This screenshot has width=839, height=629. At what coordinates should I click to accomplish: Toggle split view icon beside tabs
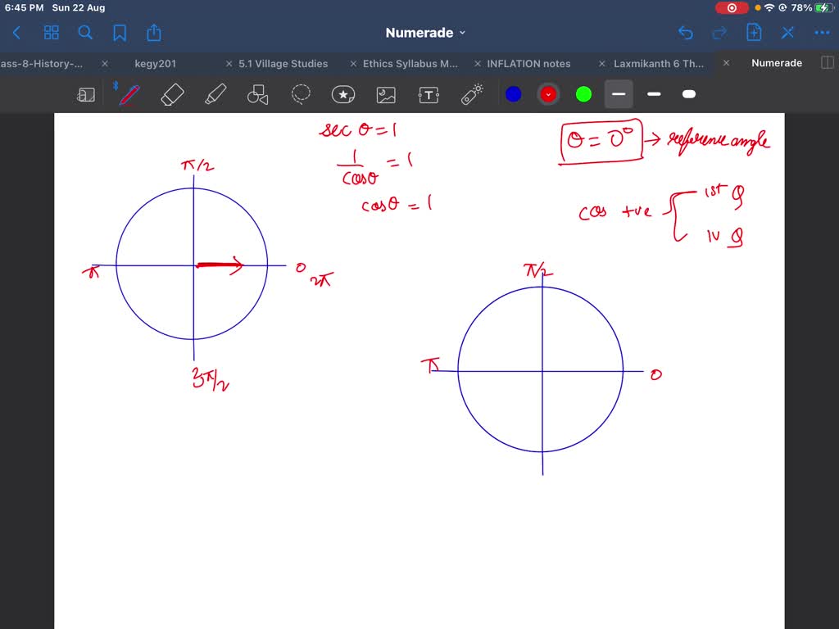tap(828, 63)
